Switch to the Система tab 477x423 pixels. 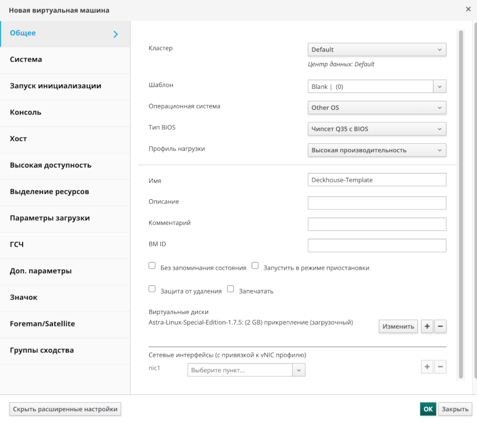click(x=65, y=60)
